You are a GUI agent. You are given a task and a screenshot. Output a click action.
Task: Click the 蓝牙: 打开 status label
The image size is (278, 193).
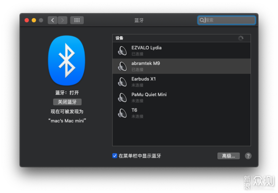pos(67,93)
